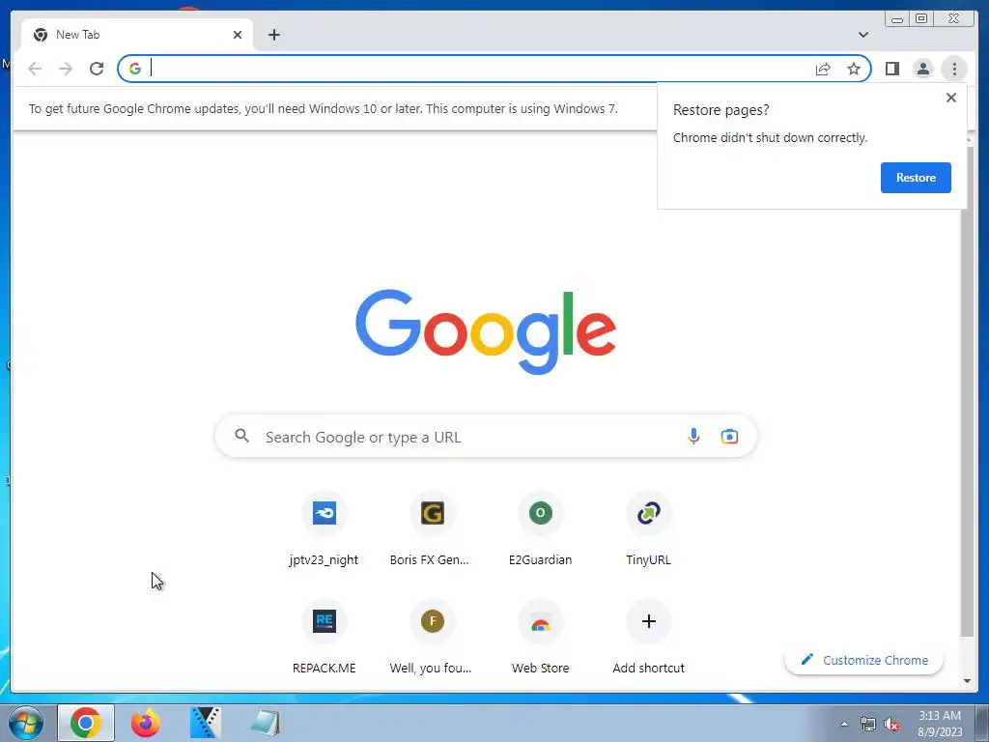Open the clock showing 3:13 AM

940,724
